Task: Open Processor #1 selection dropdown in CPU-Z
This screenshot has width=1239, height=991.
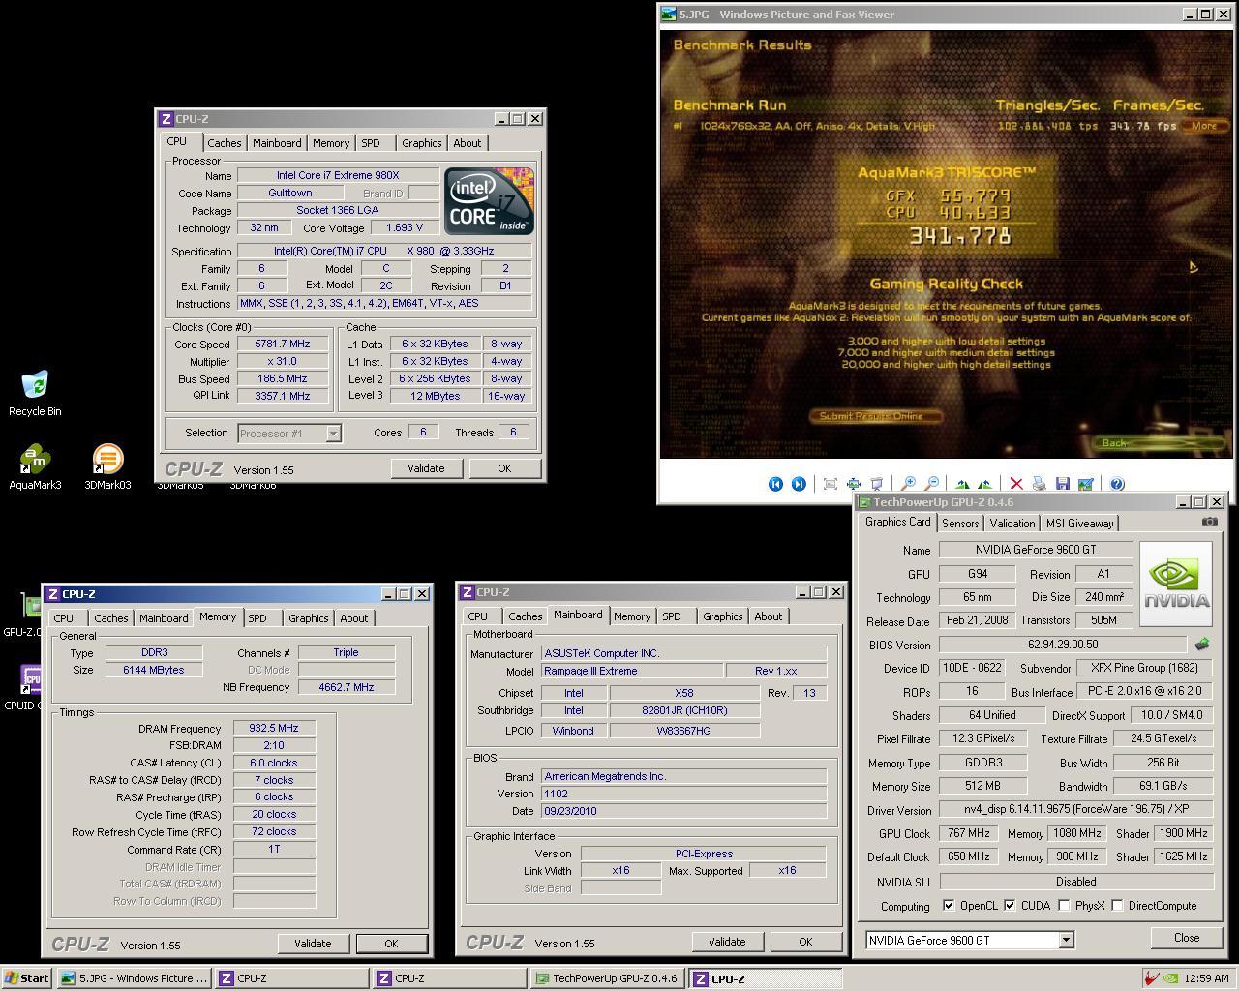Action: pyautogui.click(x=333, y=434)
